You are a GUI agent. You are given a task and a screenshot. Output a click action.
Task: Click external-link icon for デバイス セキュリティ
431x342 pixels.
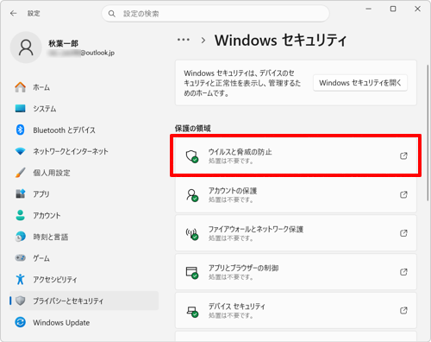pos(403,310)
